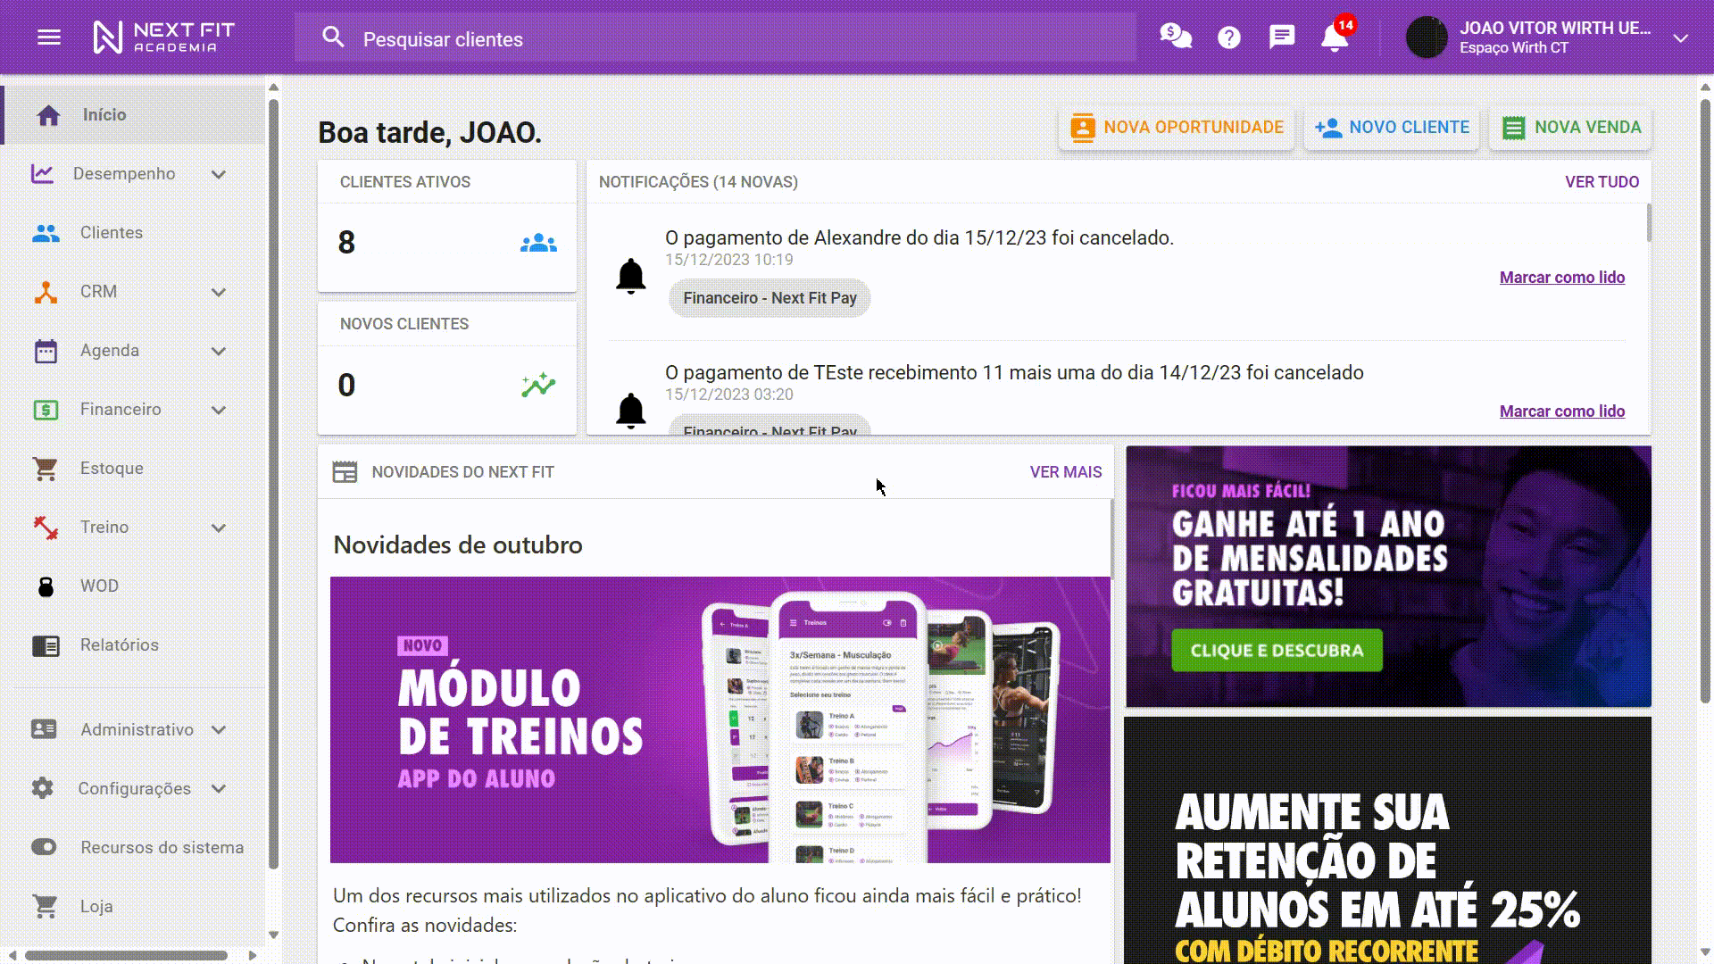Toggle Recursos do sistema switch icon
The height and width of the screenshot is (964, 1714).
pyautogui.click(x=44, y=847)
